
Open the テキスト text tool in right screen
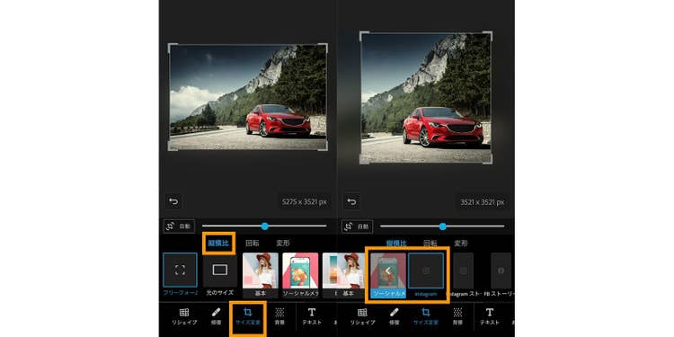pos(490,316)
